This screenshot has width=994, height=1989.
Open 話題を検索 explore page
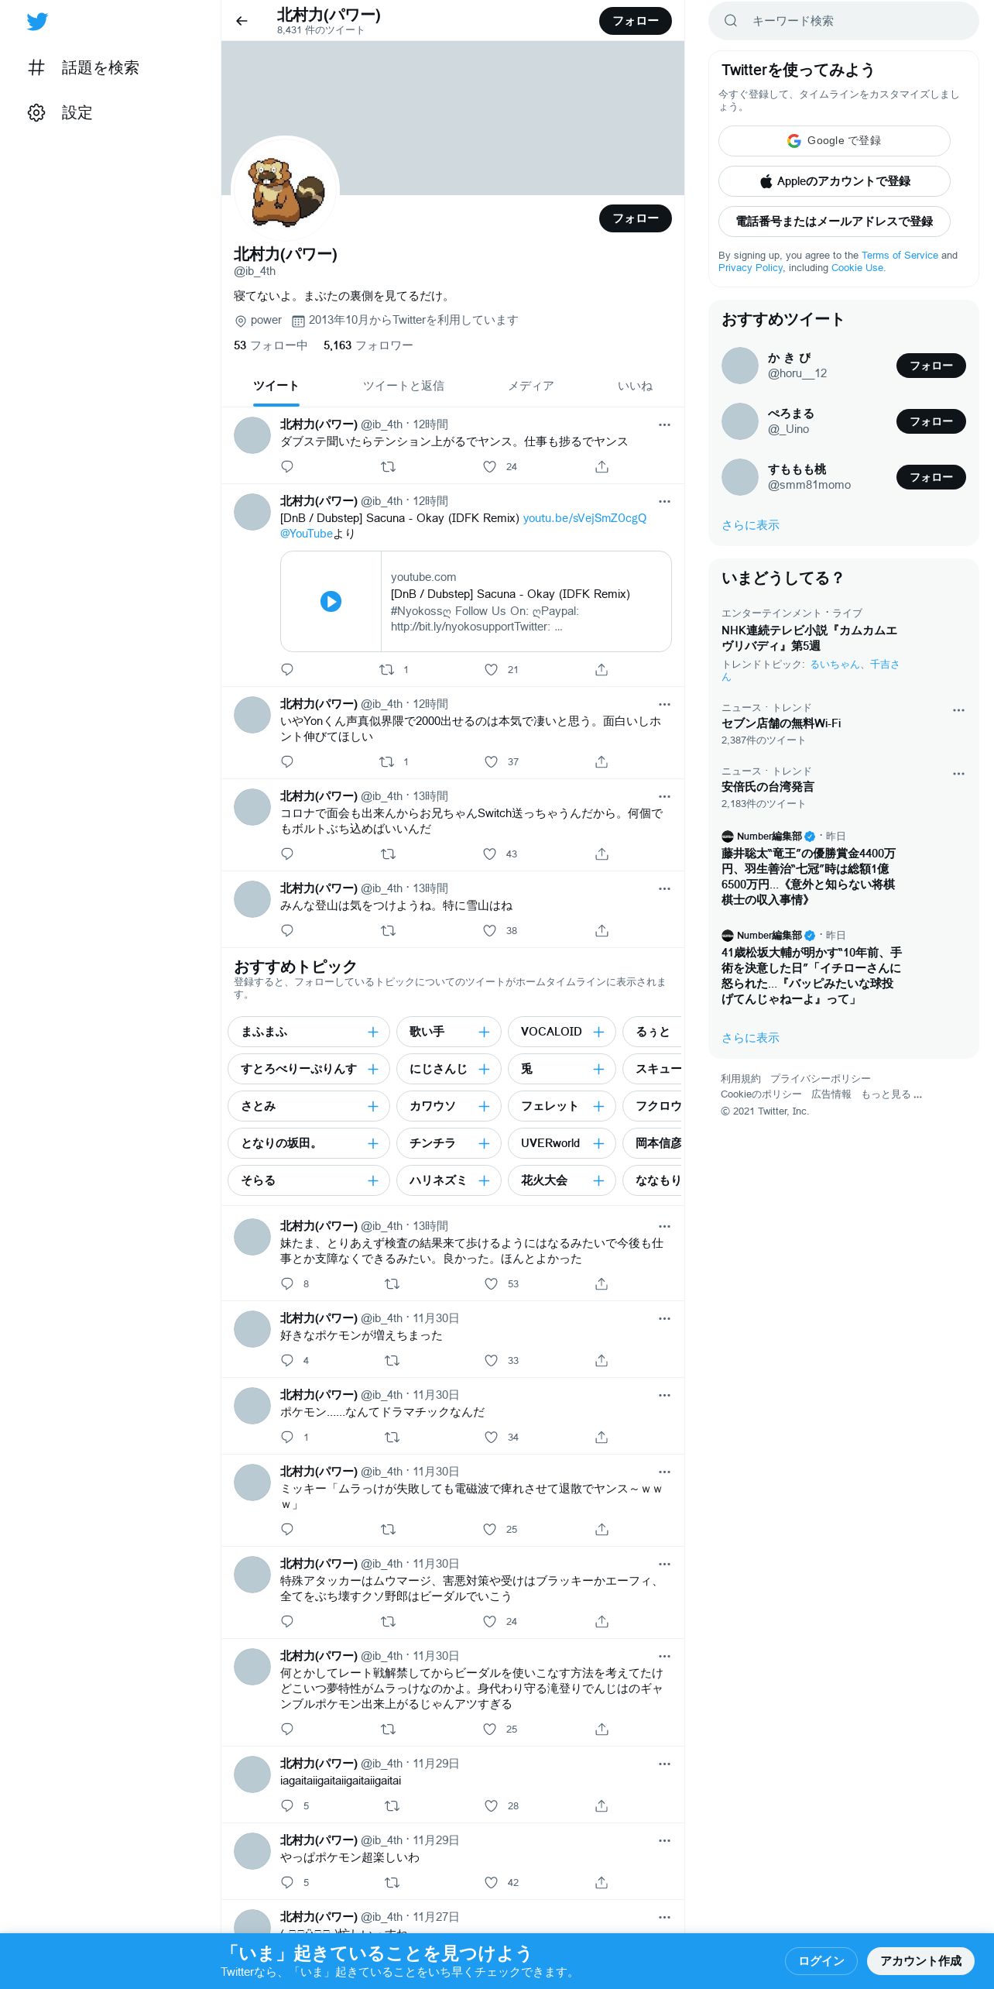[84, 67]
